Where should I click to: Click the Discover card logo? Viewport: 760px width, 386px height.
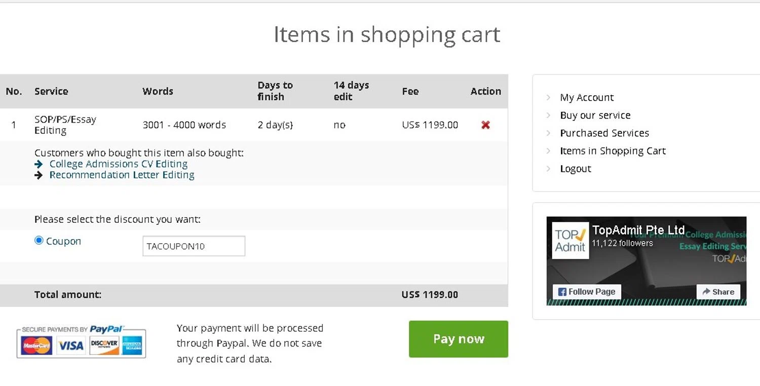pos(104,346)
